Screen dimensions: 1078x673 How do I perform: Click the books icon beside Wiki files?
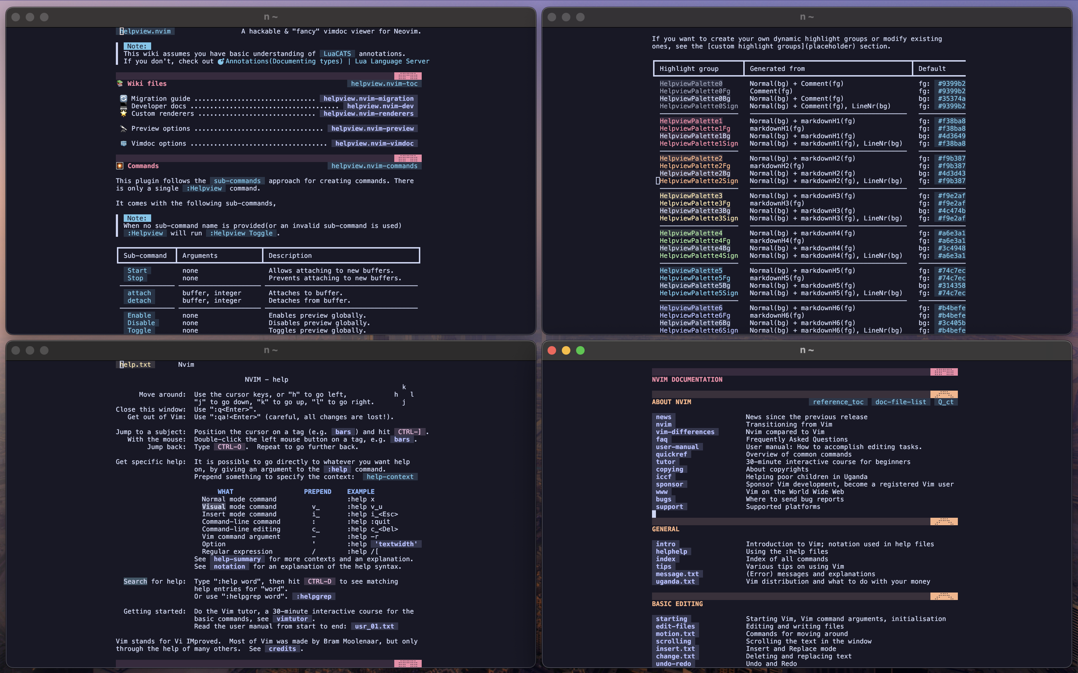119,83
